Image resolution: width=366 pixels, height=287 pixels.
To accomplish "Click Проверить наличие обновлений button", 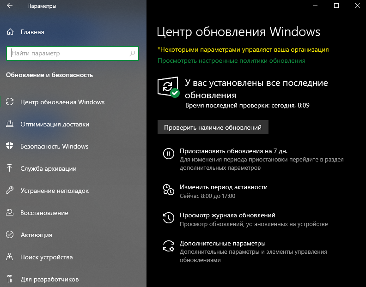I will (x=213, y=127).
